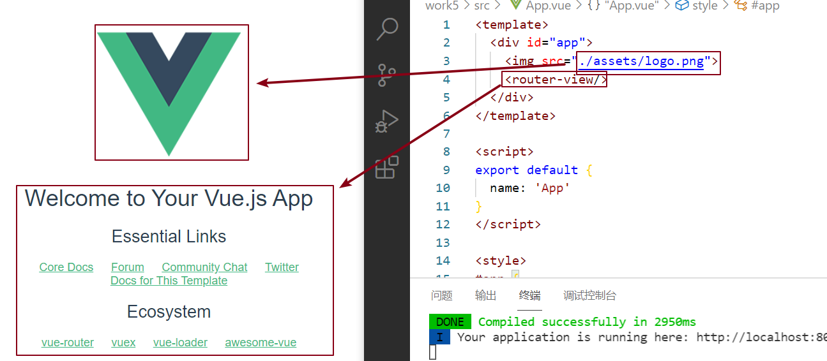Open the vue-loader link
This screenshot has height=361, width=827.
[180, 343]
